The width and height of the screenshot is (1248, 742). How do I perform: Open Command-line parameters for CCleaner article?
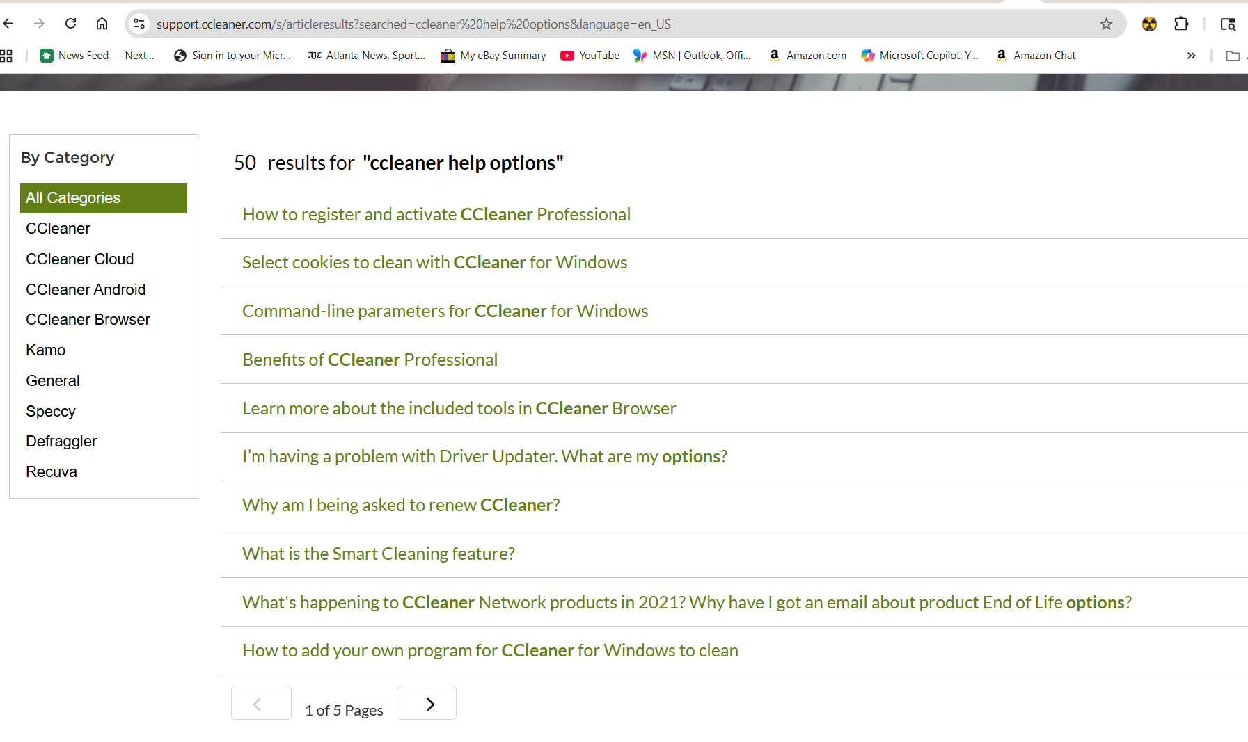pos(445,311)
